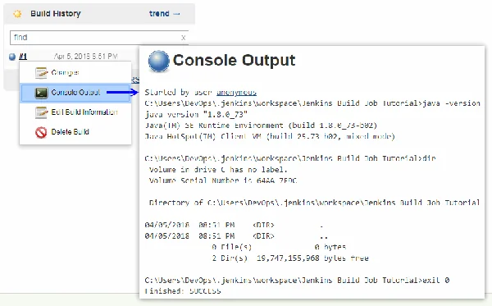Select Changes in the build context menu
The width and height of the screenshot is (492, 306).
[75, 73]
